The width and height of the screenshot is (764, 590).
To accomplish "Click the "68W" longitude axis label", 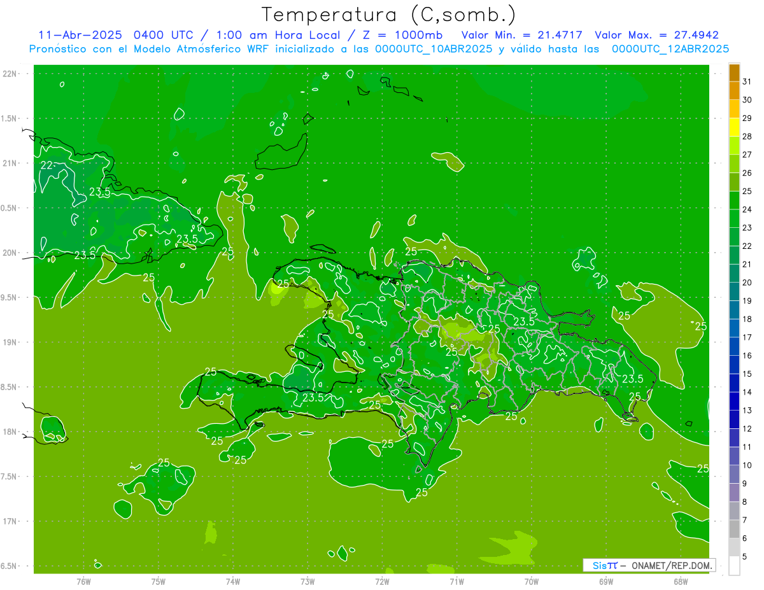I will [x=681, y=581].
